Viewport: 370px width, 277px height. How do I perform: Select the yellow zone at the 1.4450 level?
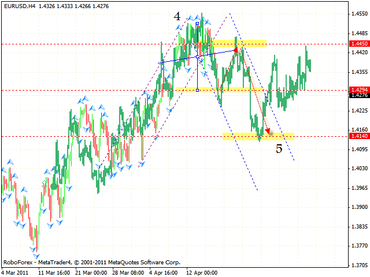pyautogui.click(x=238, y=43)
